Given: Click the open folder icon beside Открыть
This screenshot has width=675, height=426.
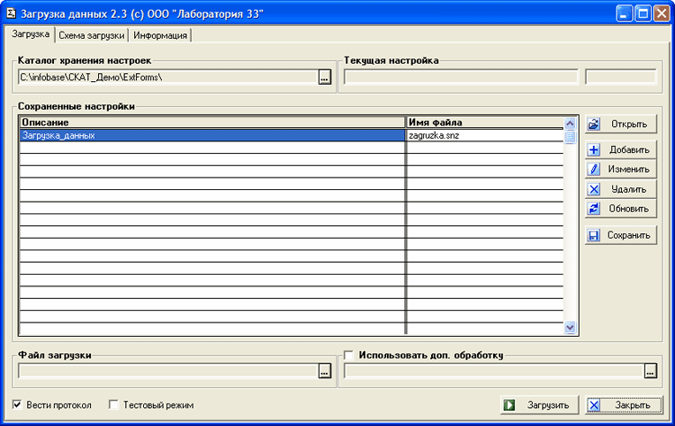Looking at the screenshot, I should tap(594, 123).
